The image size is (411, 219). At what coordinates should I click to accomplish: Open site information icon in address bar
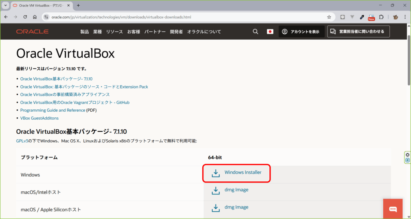(47, 17)
